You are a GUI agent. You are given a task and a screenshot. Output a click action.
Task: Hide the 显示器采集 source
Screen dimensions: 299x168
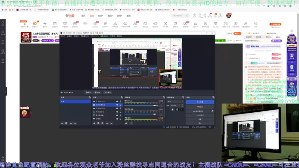click(x=117, y=115)
